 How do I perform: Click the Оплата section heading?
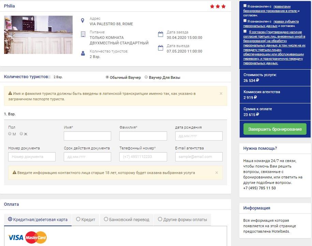pos(11,204)
